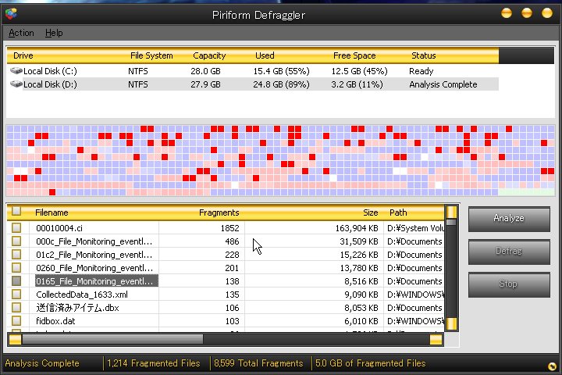Click the Defrag button
The height and width of the screenshot is (375, 562).
(509, 251)
